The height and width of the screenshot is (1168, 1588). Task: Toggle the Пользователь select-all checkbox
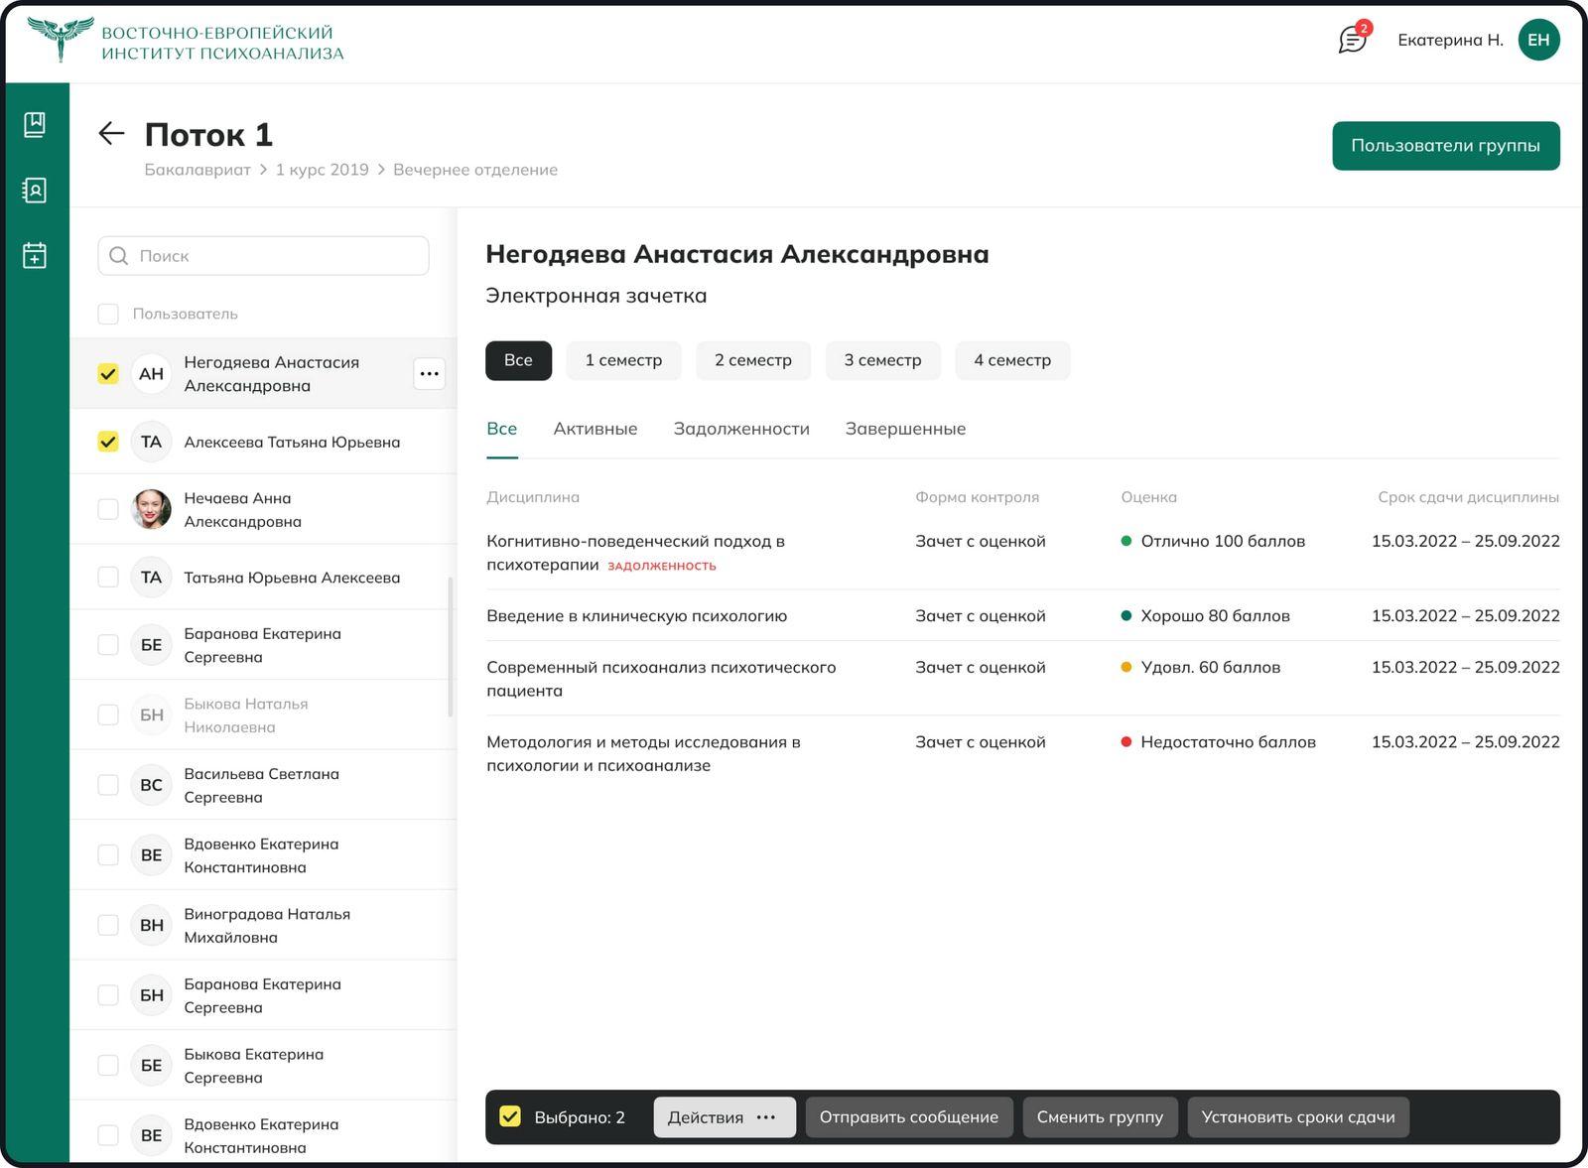[108, 314]
